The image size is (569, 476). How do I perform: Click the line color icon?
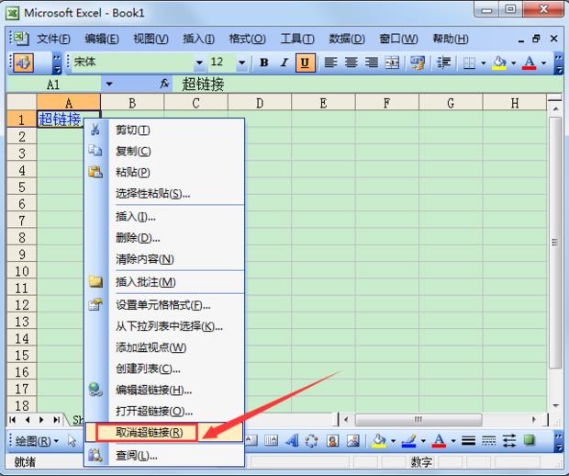[x=409, y=441]
